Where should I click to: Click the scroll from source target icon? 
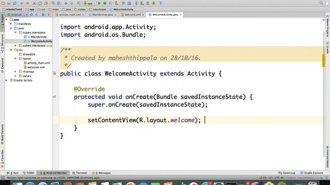(31, 15)
